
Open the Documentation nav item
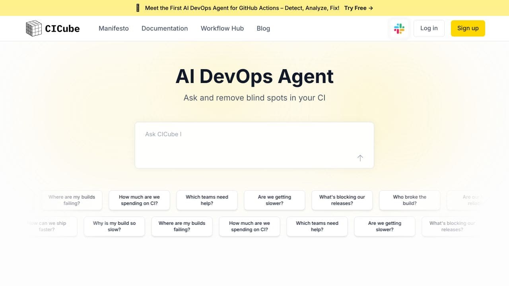pyautogui.click(x=165, y=28)
